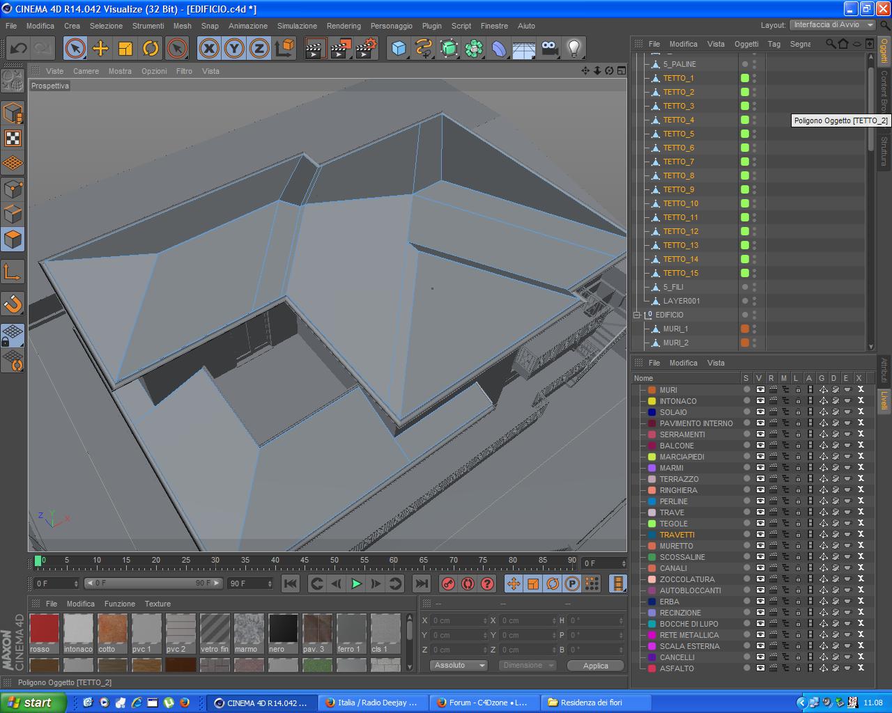The width and height of the screenshot is (892, 713).
Task: Click the TRAVETTI layer color swatch
Action: pos(652,535)
